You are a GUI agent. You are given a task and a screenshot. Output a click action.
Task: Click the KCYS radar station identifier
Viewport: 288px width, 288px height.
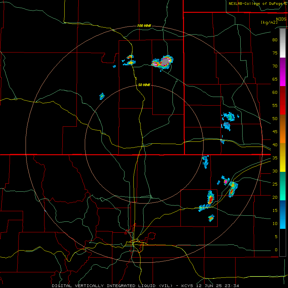point(187,286)
